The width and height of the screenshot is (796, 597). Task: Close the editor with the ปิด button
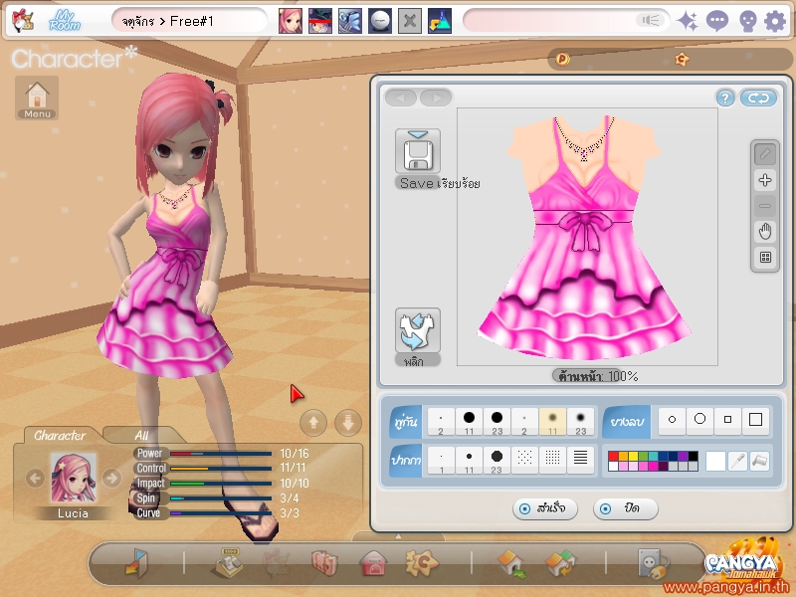626,508
